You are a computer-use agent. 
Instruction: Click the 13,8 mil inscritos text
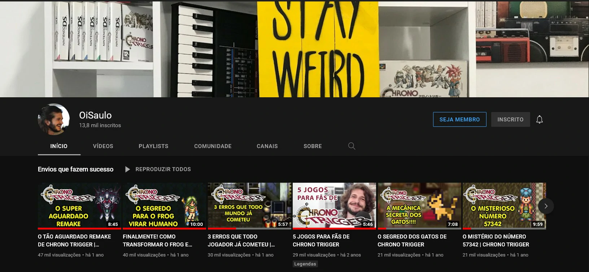pos(100,125)
